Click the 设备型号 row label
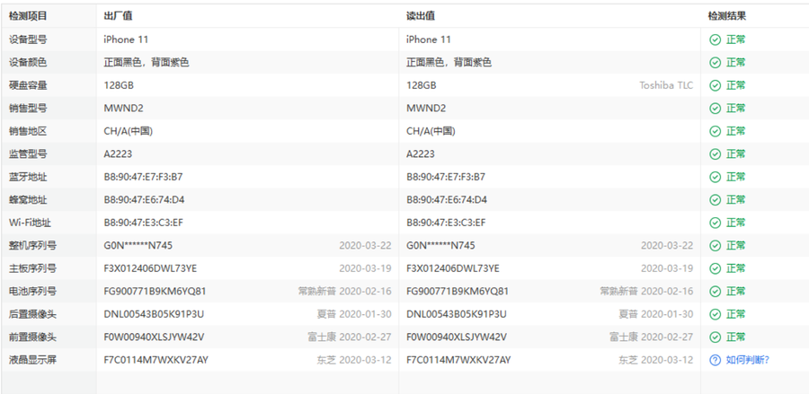809x394 pixels. point(28,39)
